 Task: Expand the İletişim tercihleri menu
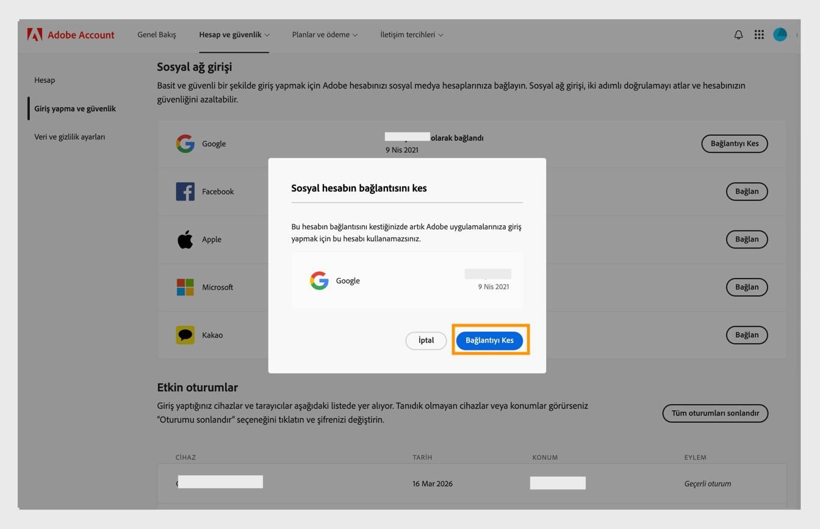click(412, 35)
